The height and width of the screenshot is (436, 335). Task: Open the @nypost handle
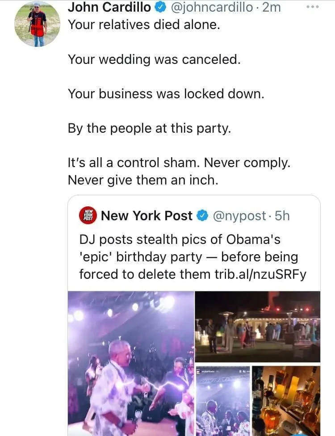tap(239, 216)
